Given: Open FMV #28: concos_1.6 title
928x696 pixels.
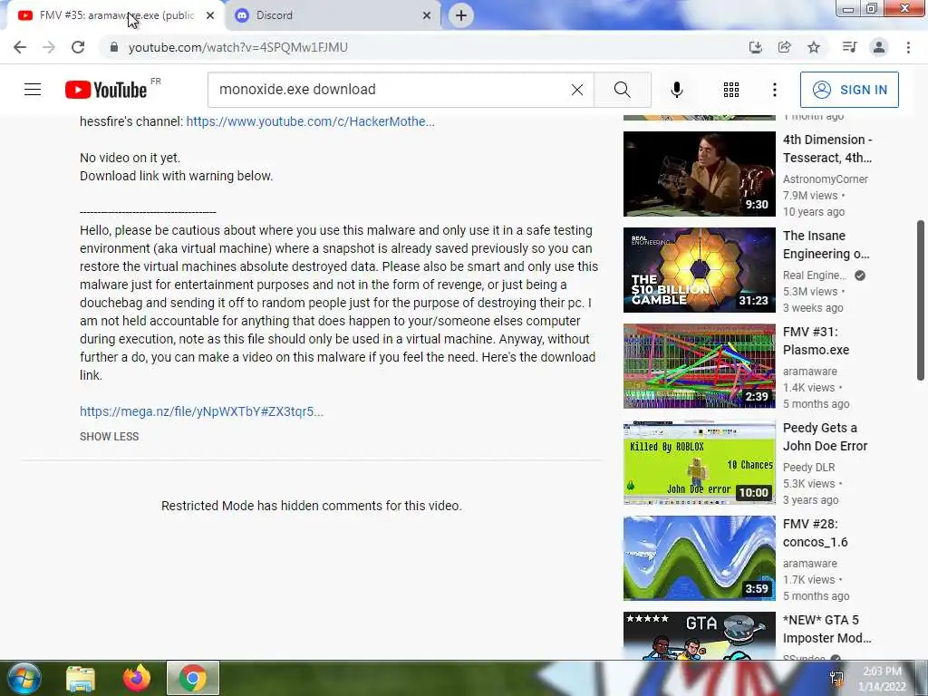Looking at the screenshot, I should click(815, 533).
